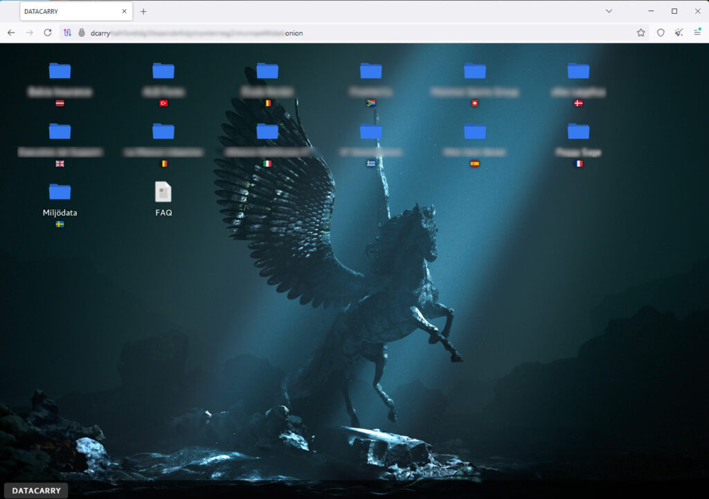Click the shield icon right of the star
The image size is (709, 499).
[x=661, y=33]
